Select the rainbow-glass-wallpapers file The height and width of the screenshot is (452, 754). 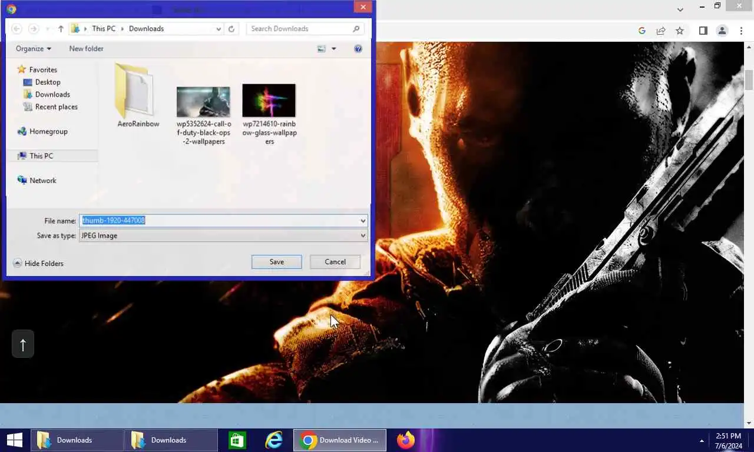[x=269, y=114]
